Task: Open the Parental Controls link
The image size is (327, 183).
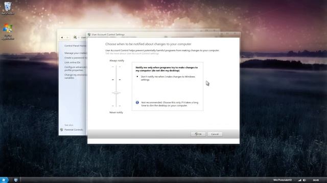Action: 74,130
